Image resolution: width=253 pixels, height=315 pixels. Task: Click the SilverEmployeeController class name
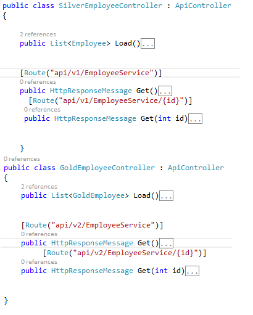[110, 6]
